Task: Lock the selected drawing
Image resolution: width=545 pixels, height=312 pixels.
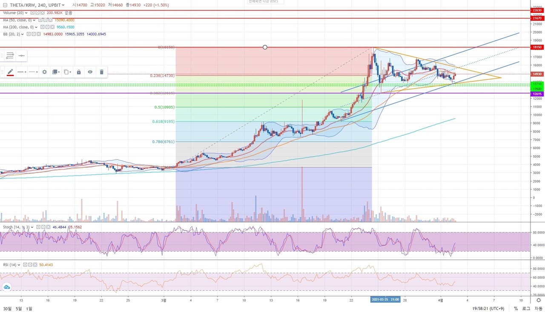Action: coord(79,72)
